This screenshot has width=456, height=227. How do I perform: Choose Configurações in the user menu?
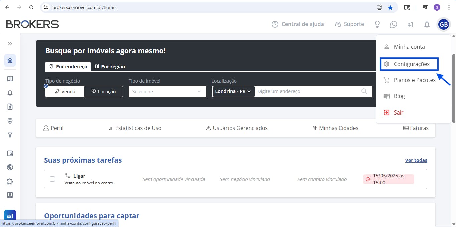(x=409, y=64)
